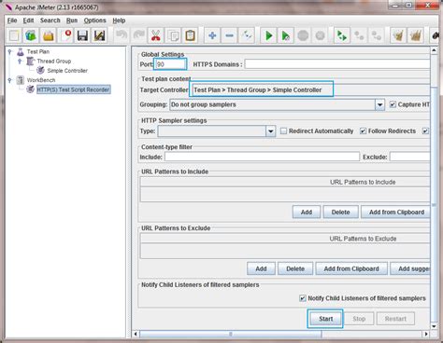Uncheck the Follow Redirects checkbox
Viewport: 443px width, 343px height.
pyautogui.click(x=363, y=131)
